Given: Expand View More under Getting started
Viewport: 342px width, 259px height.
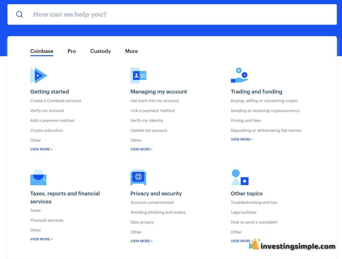Looking at the screenshot, I should point(41,149).
